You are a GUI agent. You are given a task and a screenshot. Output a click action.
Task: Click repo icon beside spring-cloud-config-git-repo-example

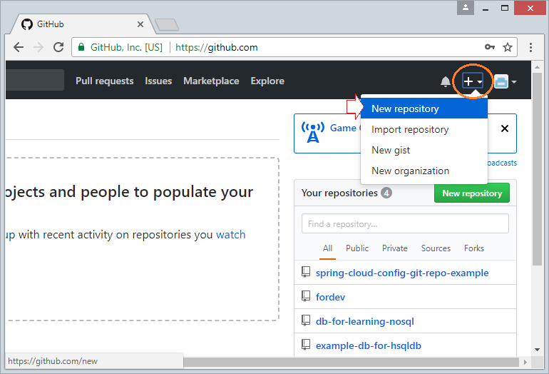pyautogui.click(x=306, y=272)
